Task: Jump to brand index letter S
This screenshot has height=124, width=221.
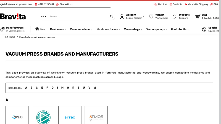Action: 78,88
